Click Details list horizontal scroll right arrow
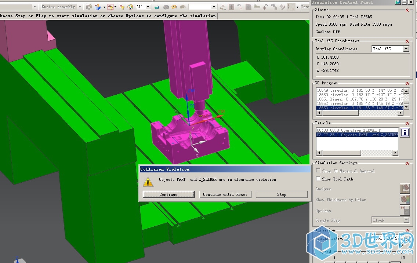This screenshot has width=417, height=263. coord(395,153)
